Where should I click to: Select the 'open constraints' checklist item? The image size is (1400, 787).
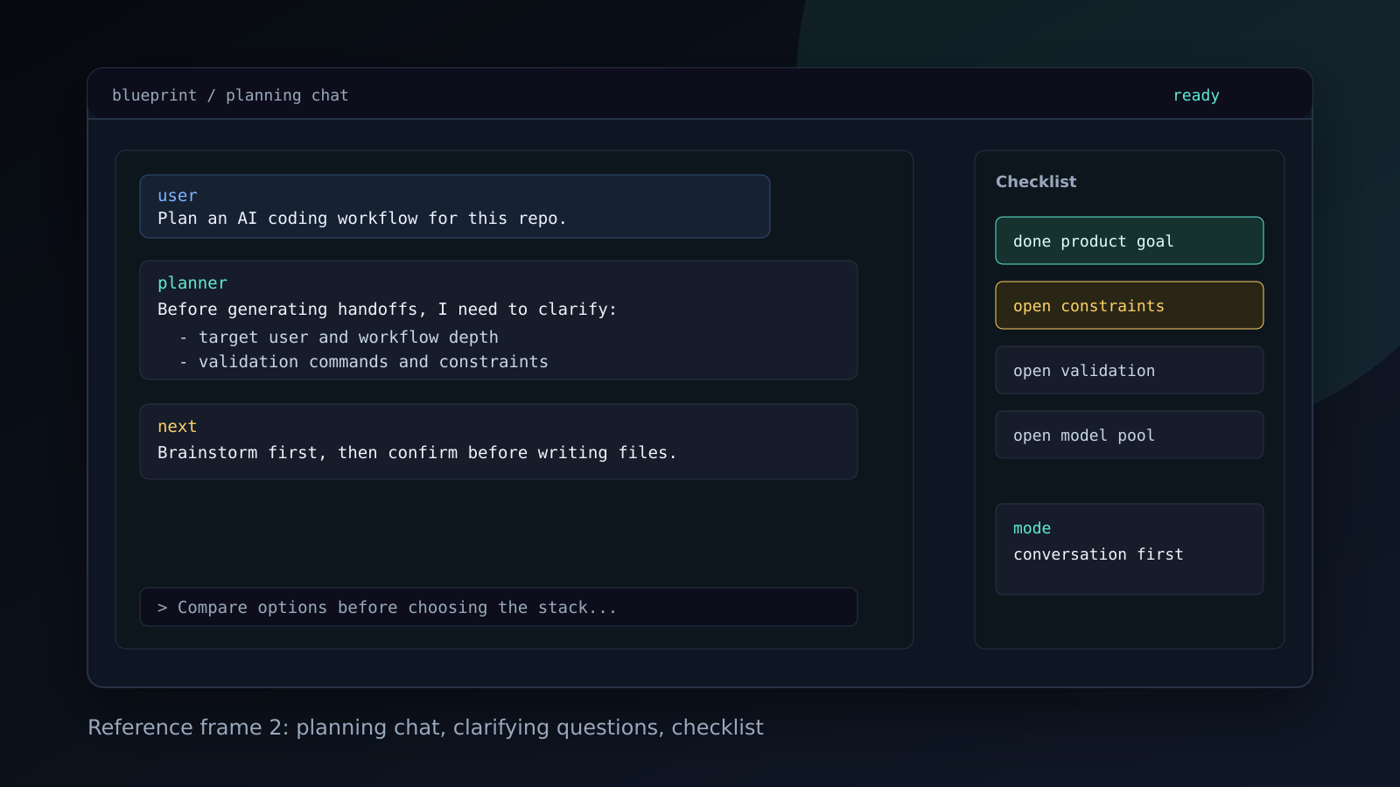coord(1130,305)
